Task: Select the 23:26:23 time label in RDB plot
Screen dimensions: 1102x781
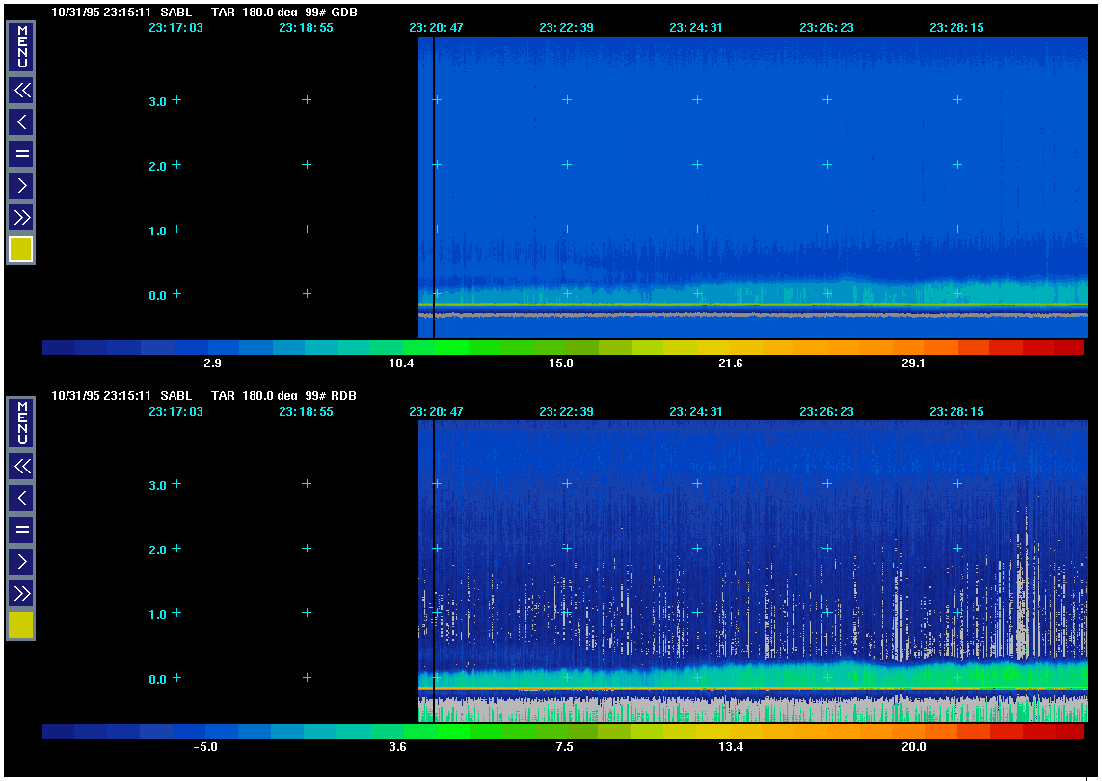Action: [826, 412]
